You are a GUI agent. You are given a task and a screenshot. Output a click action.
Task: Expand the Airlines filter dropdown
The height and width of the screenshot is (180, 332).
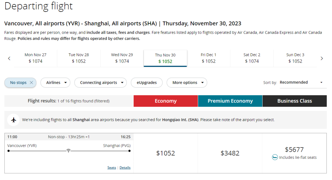[x=55, y=83]
